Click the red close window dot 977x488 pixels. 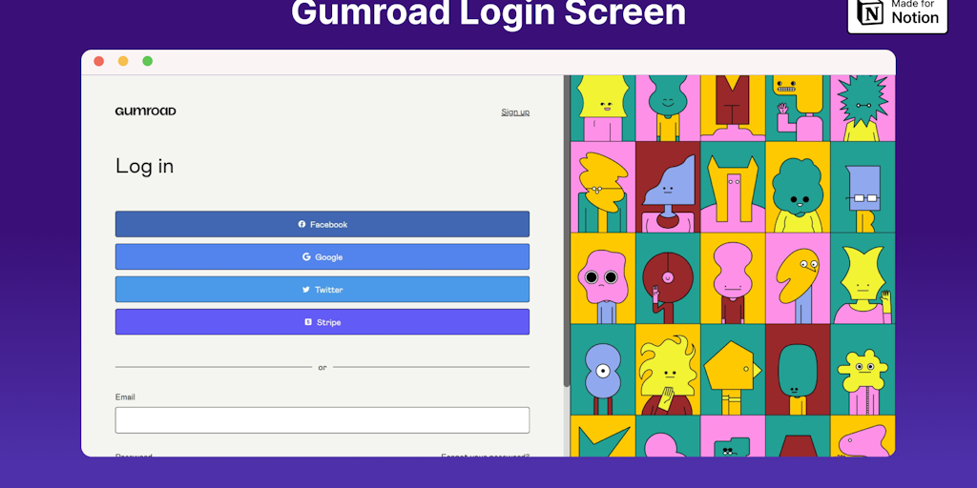[98, 61]
